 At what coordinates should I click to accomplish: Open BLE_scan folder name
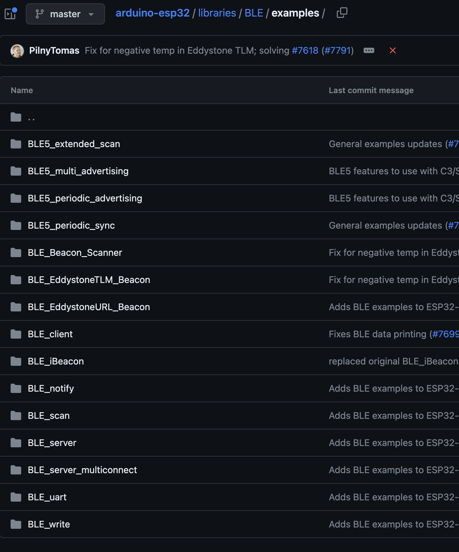(49, 415)
